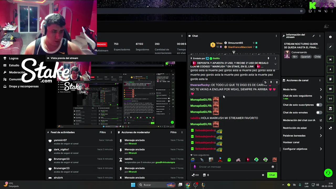Edit stream info with pencil icon

(313, 36)
